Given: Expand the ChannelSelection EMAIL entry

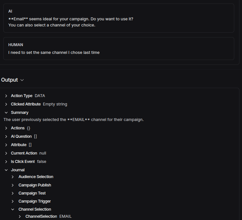Looking at the screenshot, I should click(20, 216).
